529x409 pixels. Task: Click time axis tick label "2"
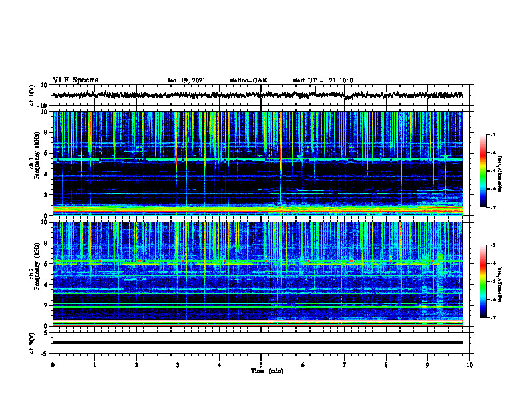(136, 365)
